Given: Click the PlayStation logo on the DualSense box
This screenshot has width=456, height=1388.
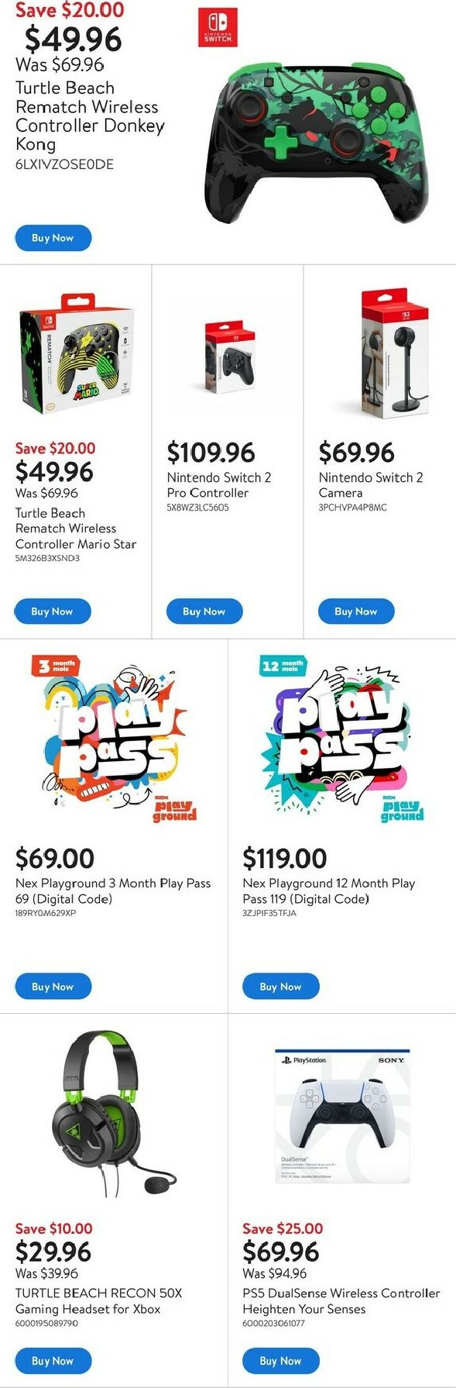Looking at the screenshot, I should pos(302,1059).
